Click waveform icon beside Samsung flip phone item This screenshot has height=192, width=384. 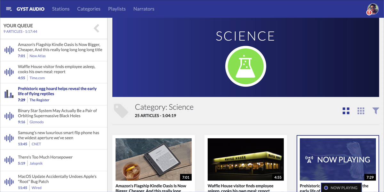click(x=9, y=138)
